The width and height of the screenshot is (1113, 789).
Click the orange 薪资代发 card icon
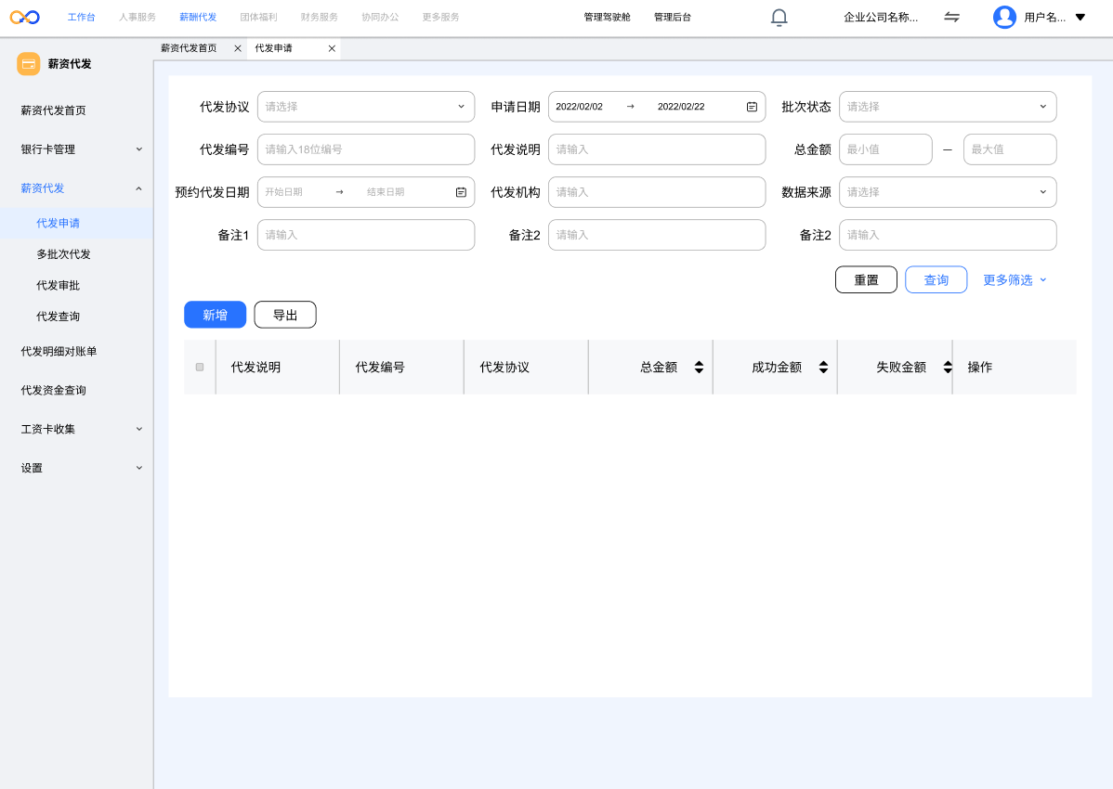click(29, 64)
